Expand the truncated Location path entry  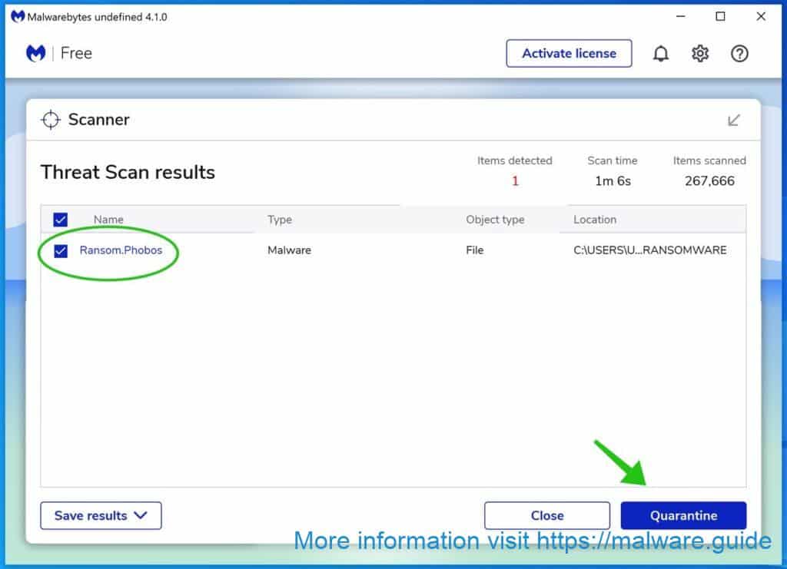pyautogui.click(x=649, y=250)
